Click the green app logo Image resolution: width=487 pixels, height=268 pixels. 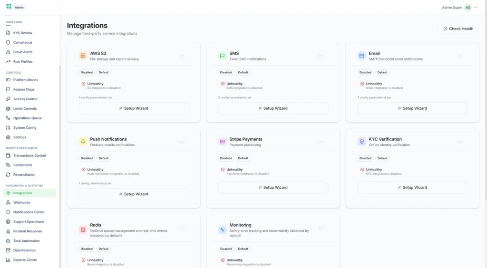pos(9,7)
